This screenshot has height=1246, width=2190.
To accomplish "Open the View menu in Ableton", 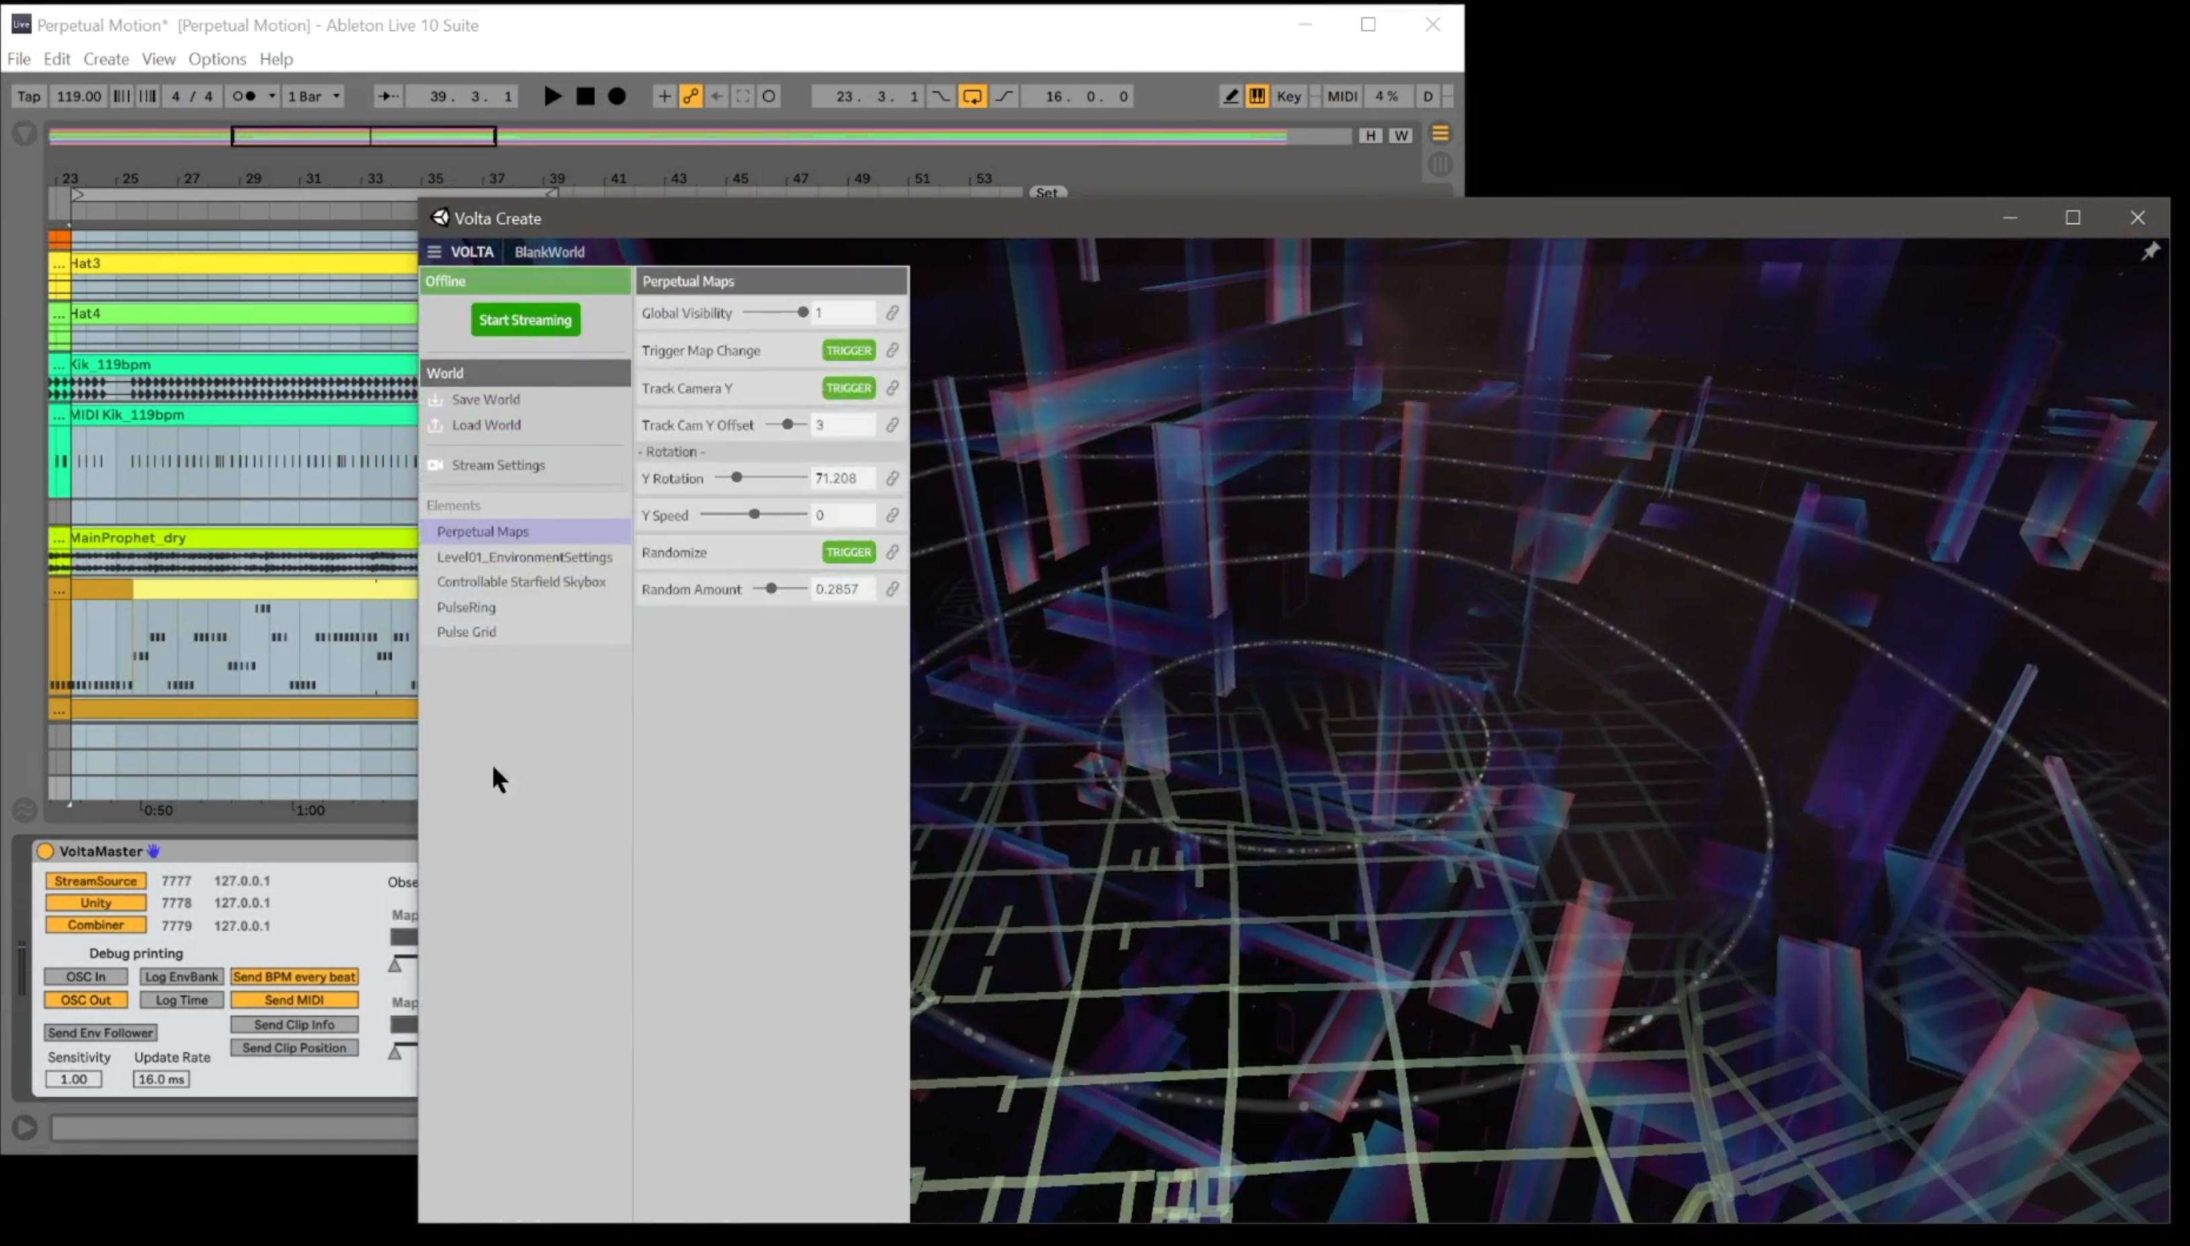I will (x=158, y=59).
